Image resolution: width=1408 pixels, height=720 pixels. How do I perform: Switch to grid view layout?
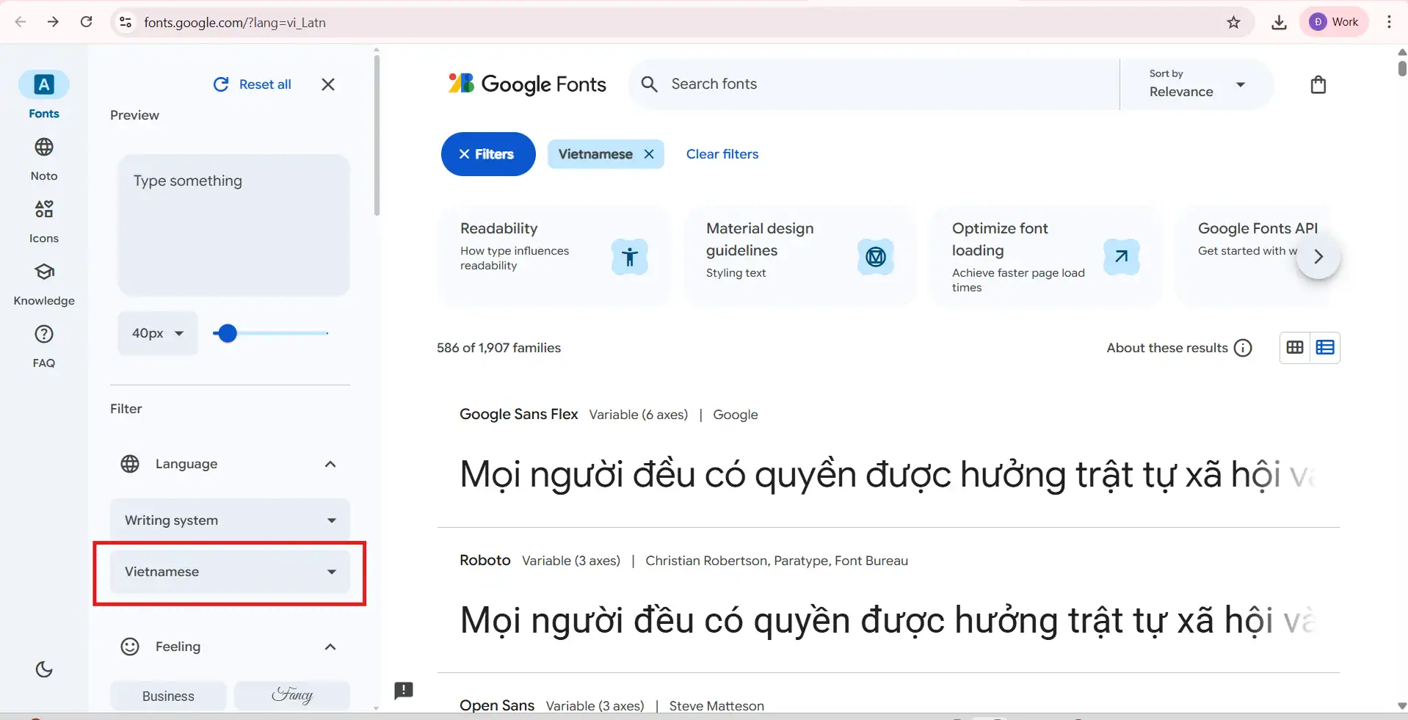pyautogui.click(x=1295, y=348)
